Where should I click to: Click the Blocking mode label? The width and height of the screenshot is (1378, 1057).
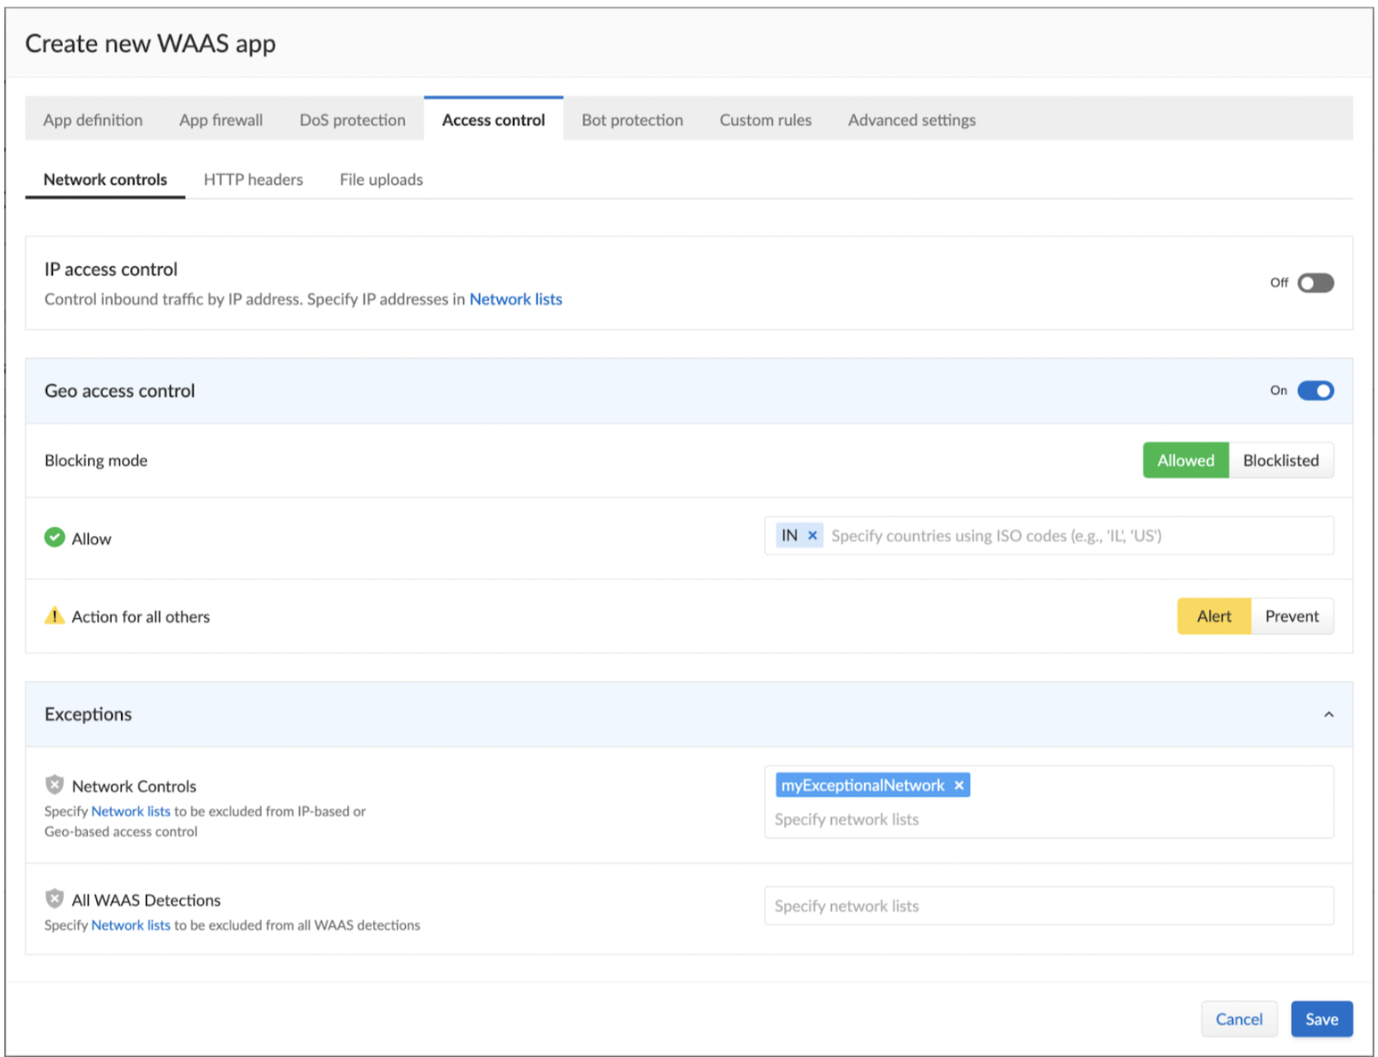point(96,461)
